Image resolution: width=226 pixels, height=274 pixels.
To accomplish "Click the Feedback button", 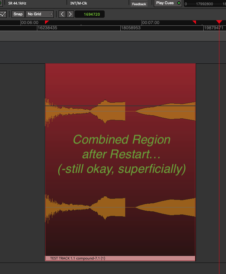I will click(x=139, y=4).
